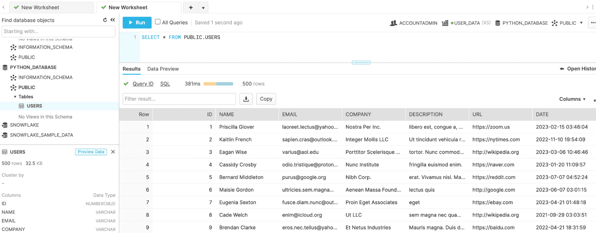Viewport: 596px width, 233px height.
Task: Toggle the All Queries checkbox
Action: (x=158, y=22)
